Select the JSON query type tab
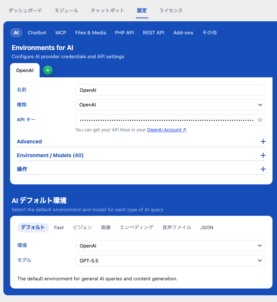 207,228
